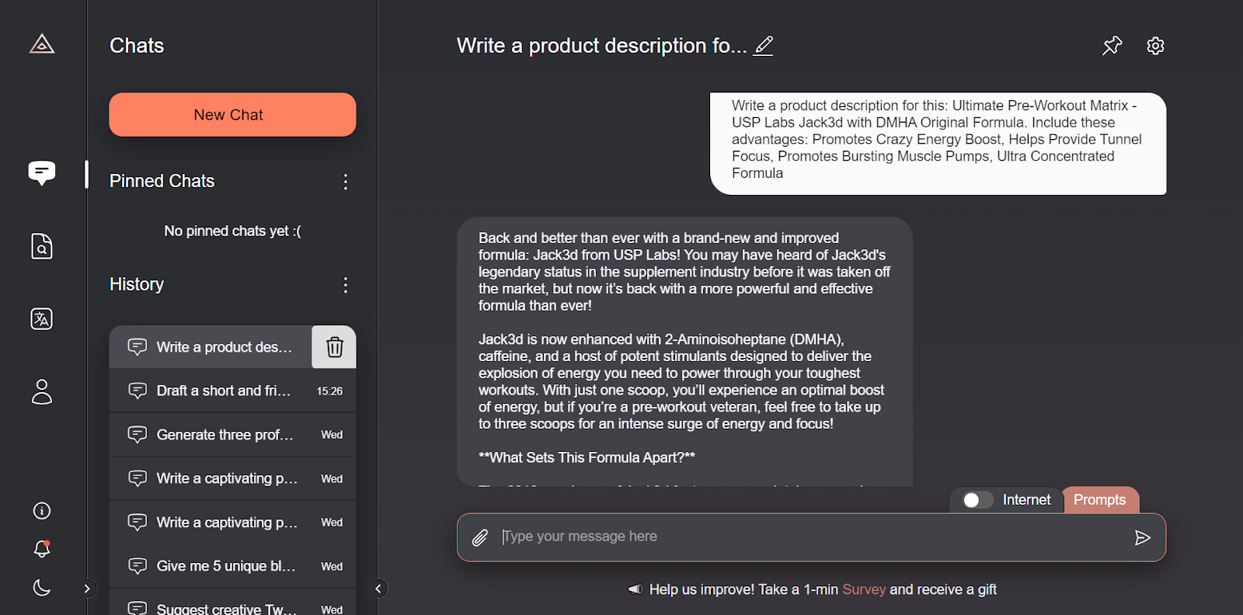Toggle dark mode moon icon

42,588
